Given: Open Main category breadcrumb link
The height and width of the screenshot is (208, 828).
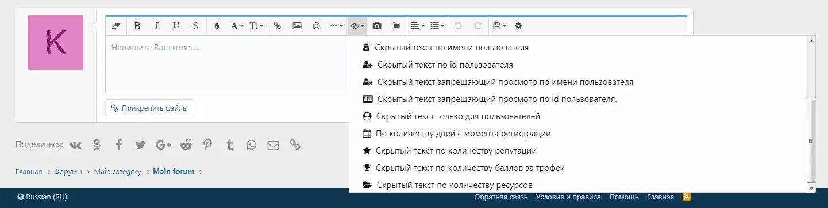Looking at the screenshot, I should coord(118,171).
